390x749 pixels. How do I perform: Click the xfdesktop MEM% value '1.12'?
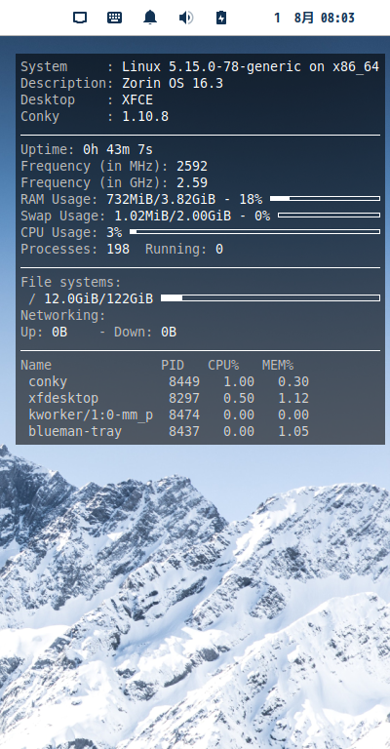pos(293,398)
